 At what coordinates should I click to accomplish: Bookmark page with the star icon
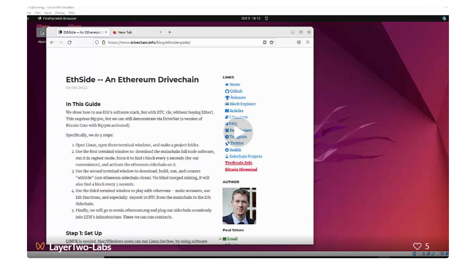pyautogui.click(x=271, y=42)
